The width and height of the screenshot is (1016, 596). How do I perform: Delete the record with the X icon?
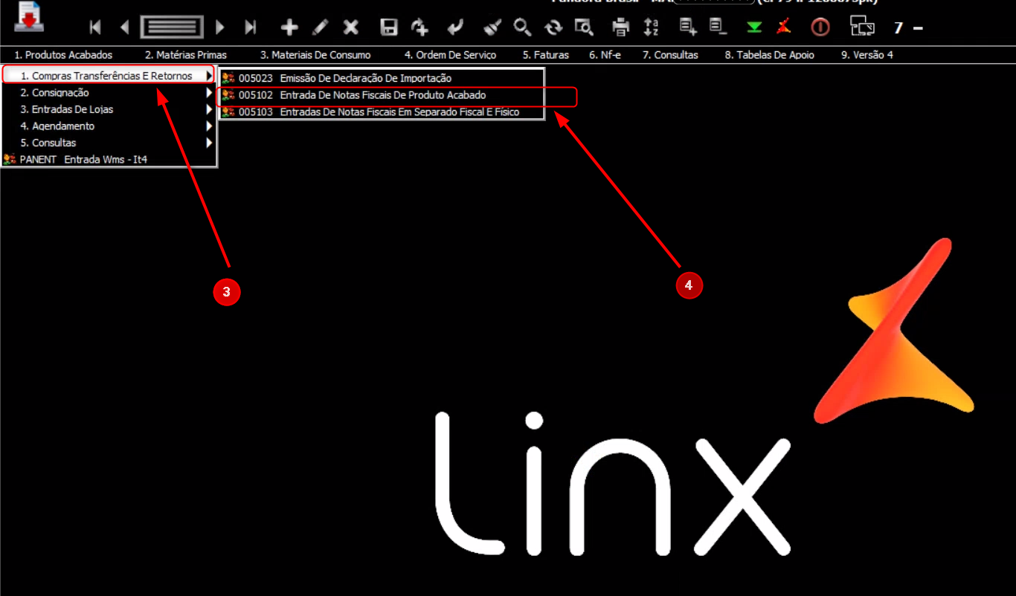pos(351,27)
